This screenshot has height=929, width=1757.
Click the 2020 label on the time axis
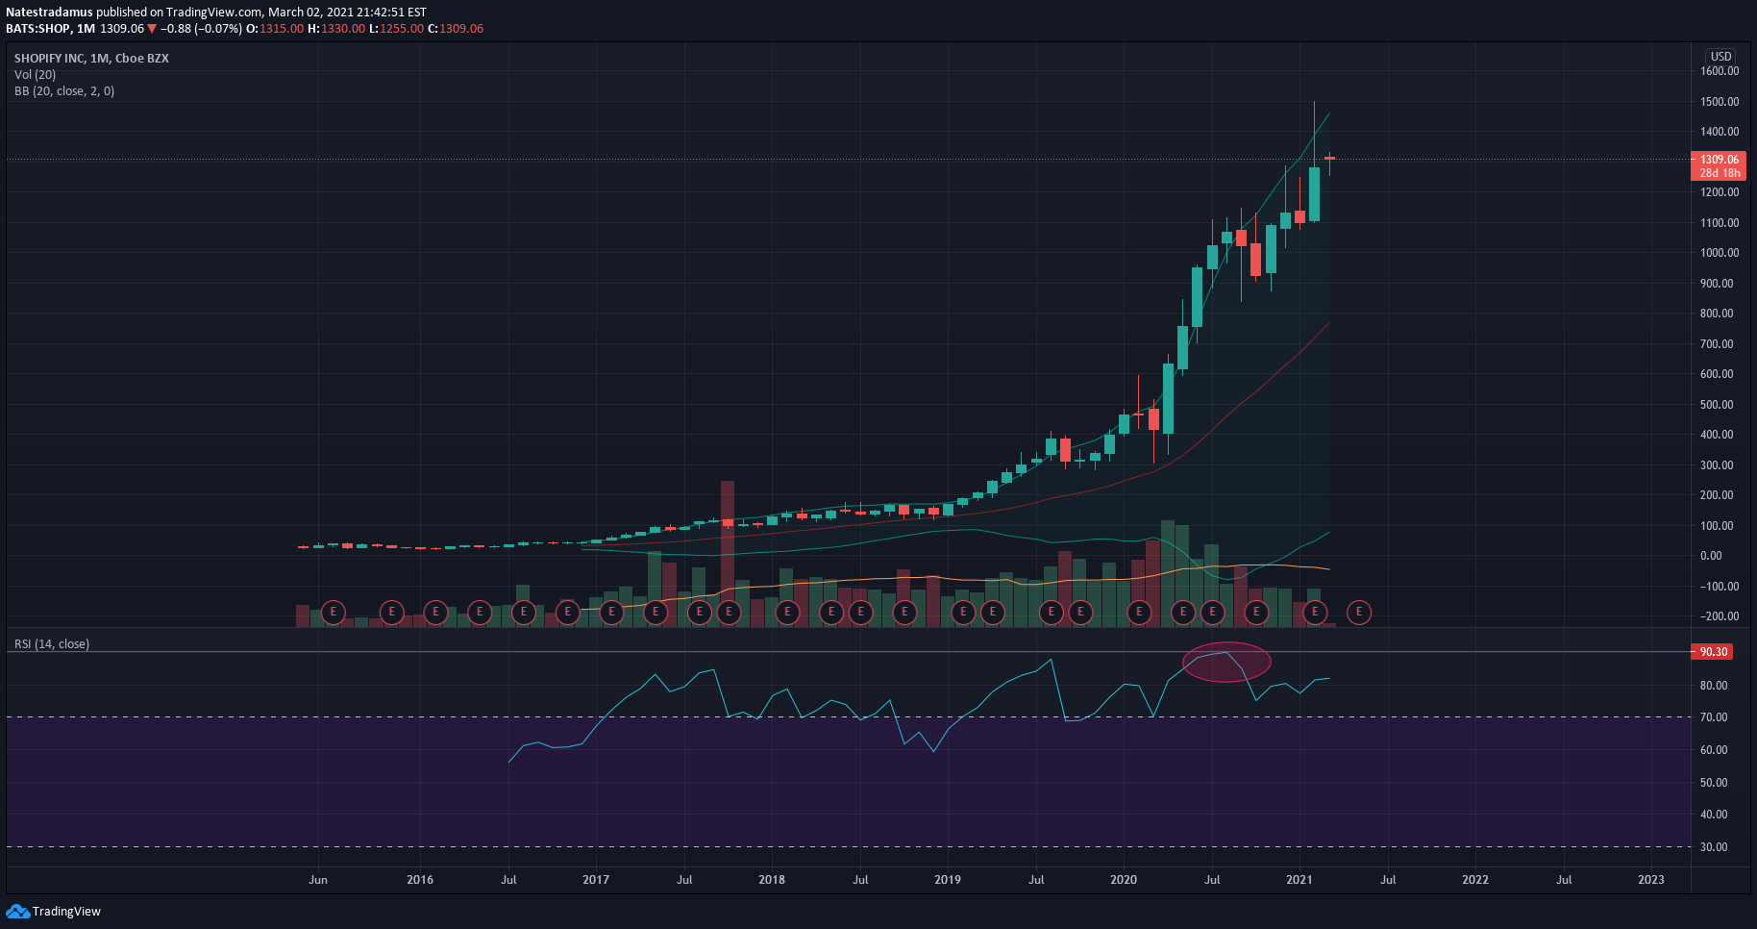[x=1124, y=879]
